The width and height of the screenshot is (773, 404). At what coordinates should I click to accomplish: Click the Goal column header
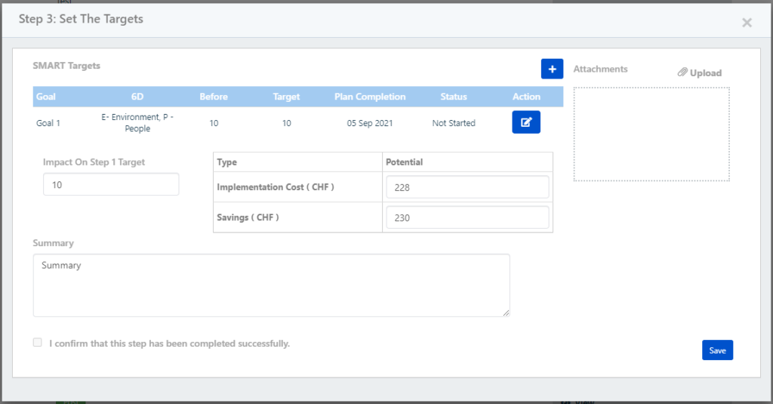[46, 97]
